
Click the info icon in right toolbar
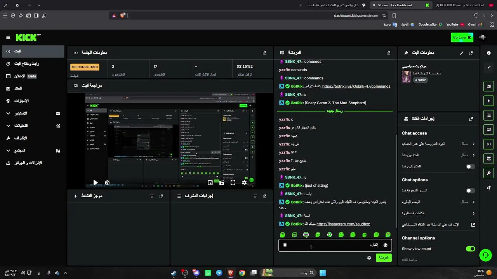[488, 53]
